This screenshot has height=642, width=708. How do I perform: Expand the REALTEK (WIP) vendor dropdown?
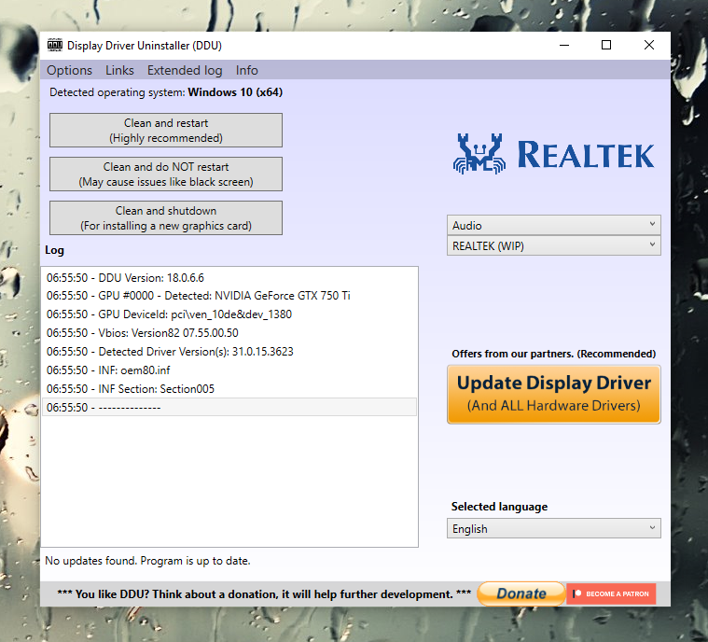pos(553,245)
